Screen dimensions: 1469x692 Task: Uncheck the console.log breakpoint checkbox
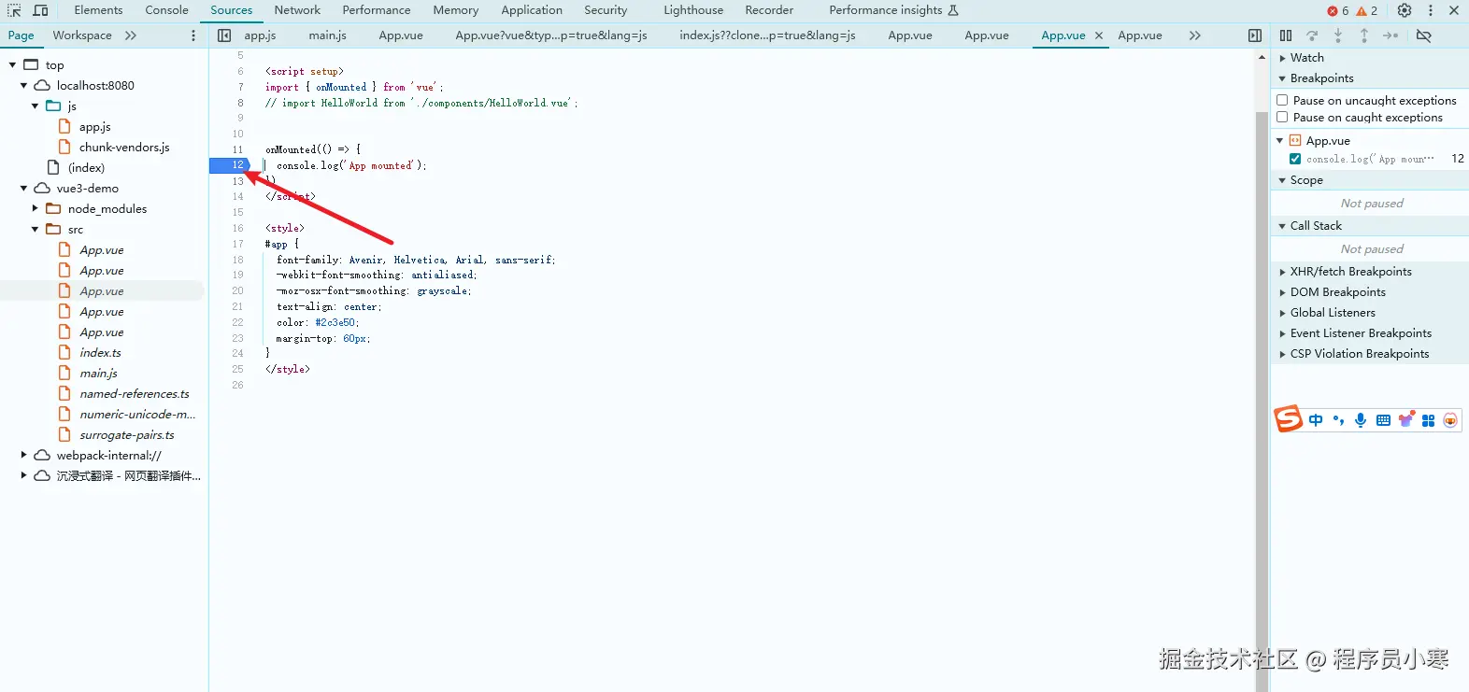coord(1295,159)
